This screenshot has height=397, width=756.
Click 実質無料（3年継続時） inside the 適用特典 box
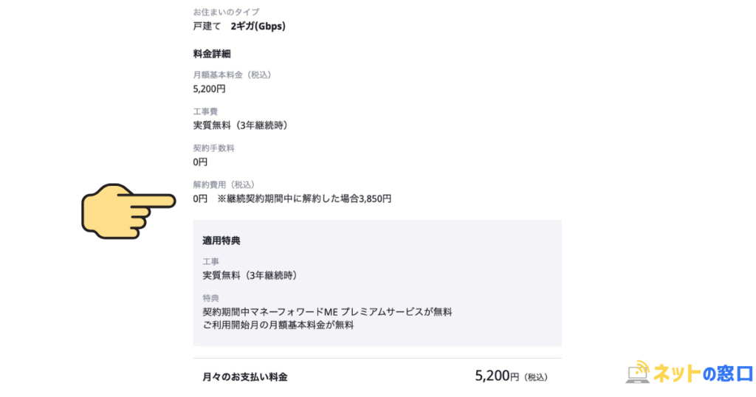(x=250, y=275)
